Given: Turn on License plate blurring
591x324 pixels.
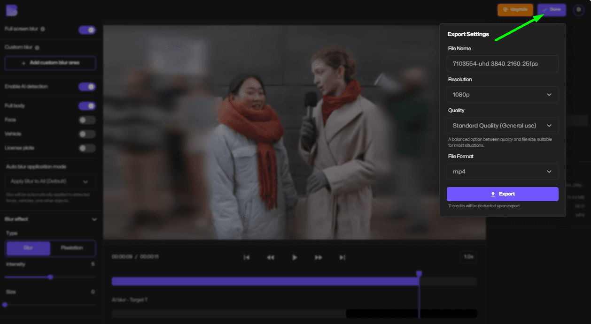Looking at the screenshot, I should pyautogui.click(x=87, y=148).
